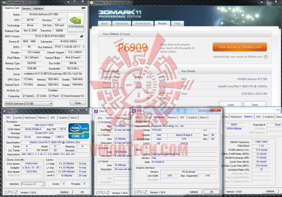Viewport: 282px width, 197px height.
Task: Open Graphics tab in left CPU-Z window
Action: [63, 117]
